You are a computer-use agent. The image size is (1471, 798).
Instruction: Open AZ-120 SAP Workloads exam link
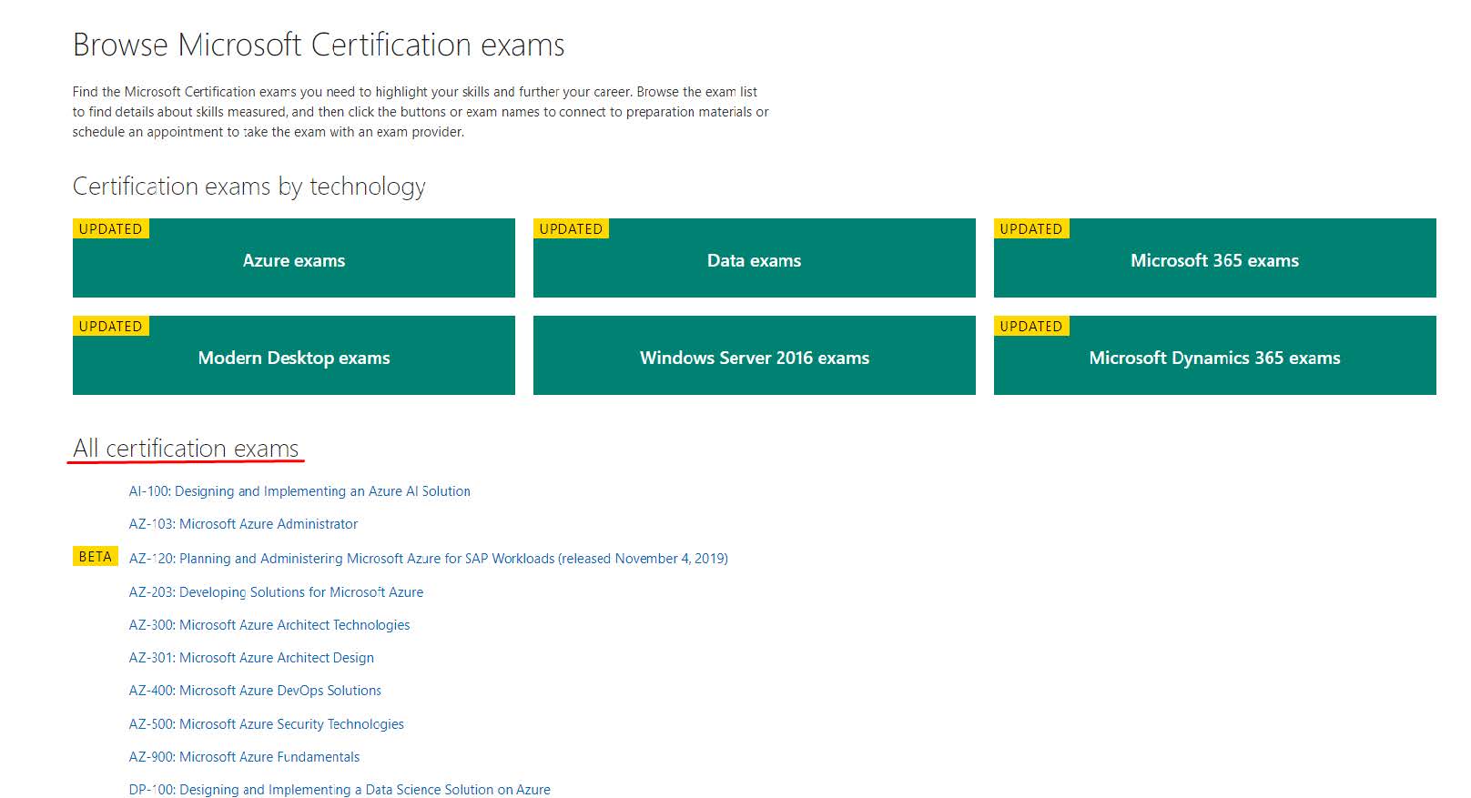pyautogui.click(x=428, y=559)
